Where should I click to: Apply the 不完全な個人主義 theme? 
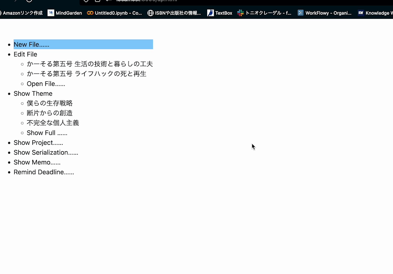pyautogui.click(x=53, y=123)
